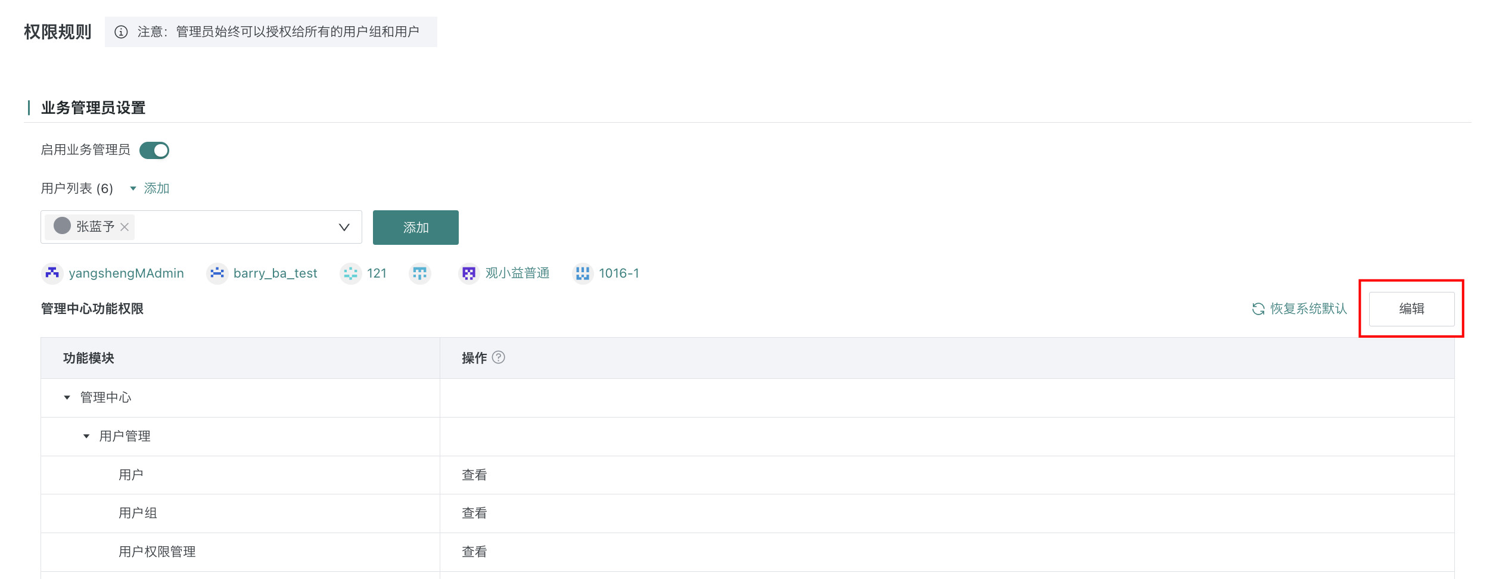1499x579 pixels.
Task: Collapse the 用户管理 tree node
Action: point(86,436)
